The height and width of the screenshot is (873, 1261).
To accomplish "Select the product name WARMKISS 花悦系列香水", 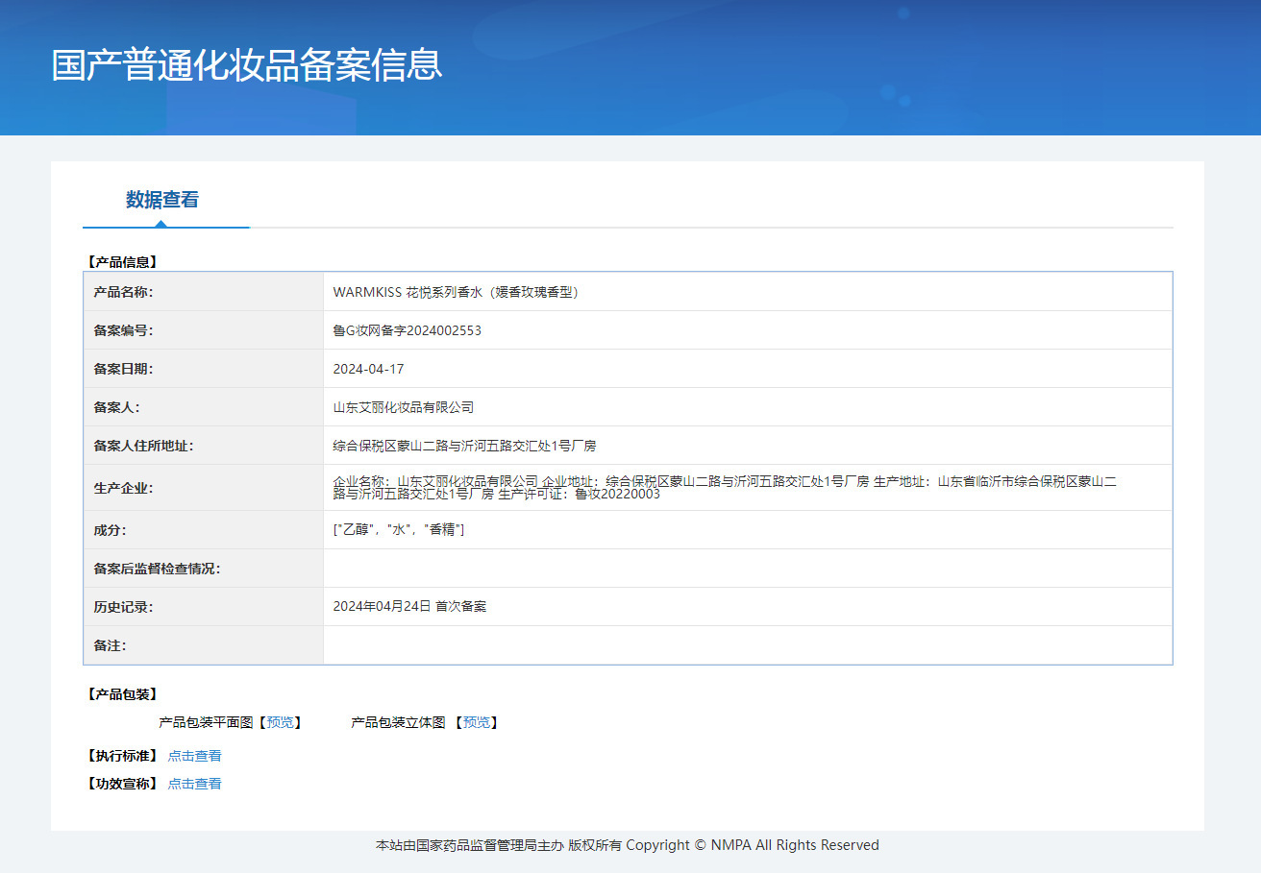I will [457, 292].
